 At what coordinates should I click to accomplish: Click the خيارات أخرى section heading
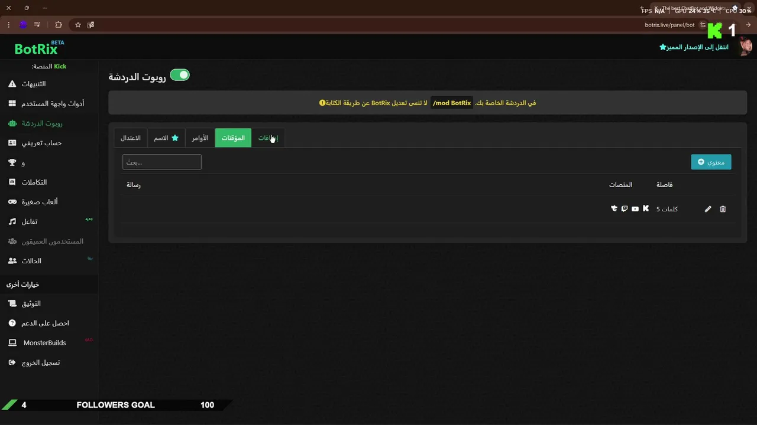coord(22,285)
